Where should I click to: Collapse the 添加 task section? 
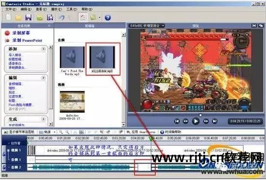click(43, 49)
